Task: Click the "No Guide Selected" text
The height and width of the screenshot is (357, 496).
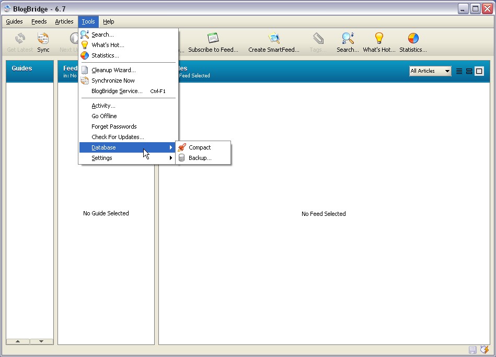Action: pos(106,213)
